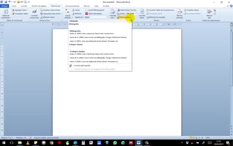The height and width of the screenshot is (146, 233).
Task: Open the Windows Start menu
Action: [x=4, y=143]
